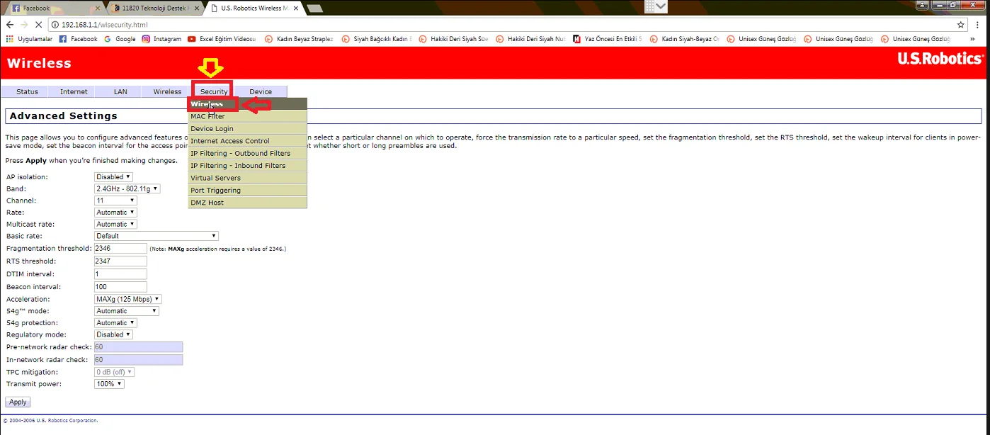Screen dimensions: 990x435
Task: Click the Fragmentation threshold field
Action: (120, 249)
